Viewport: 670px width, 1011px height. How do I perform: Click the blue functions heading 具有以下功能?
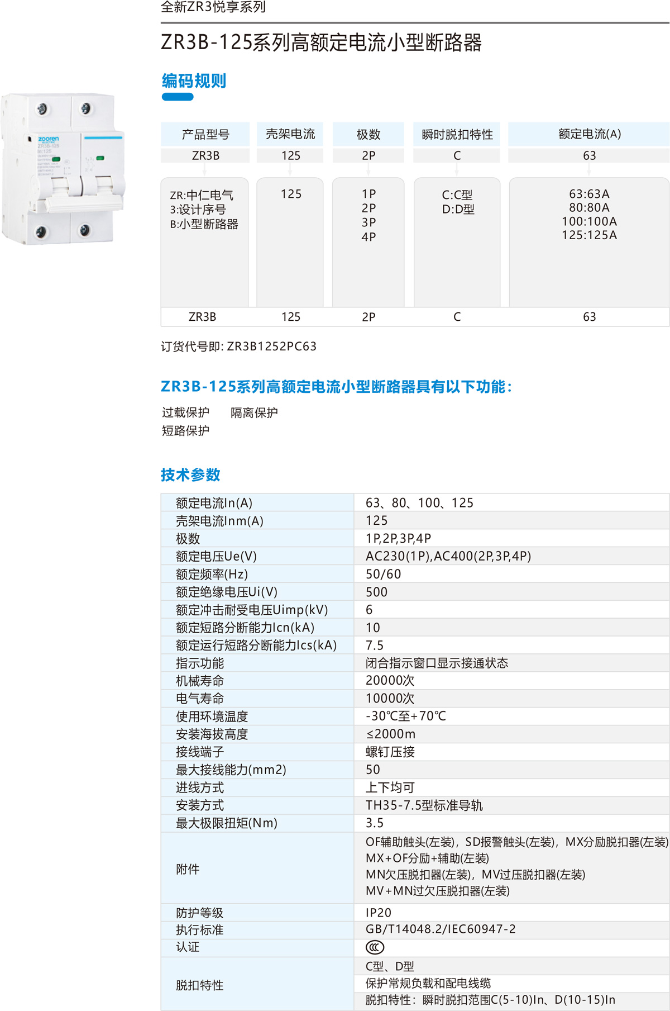pyautogui.click(x=336, y=387)
